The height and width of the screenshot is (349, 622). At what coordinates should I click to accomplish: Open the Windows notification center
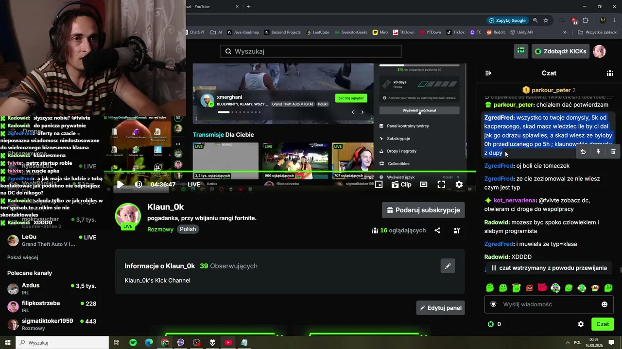click(611, 343)
